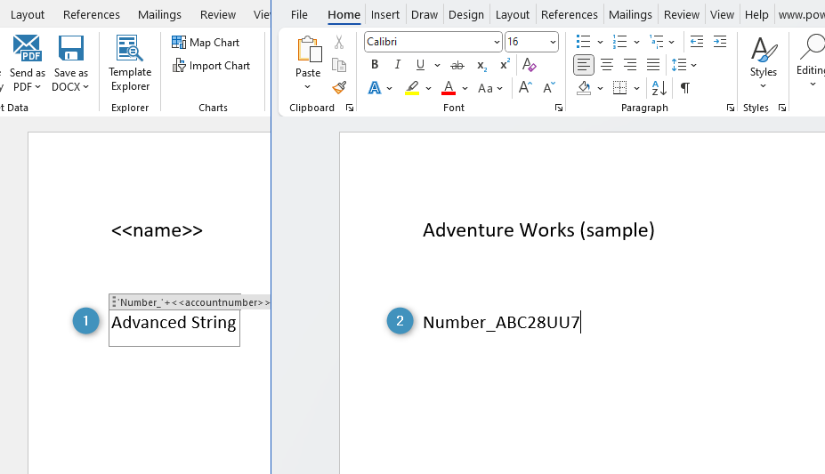Open Clipboard pane launcher
This screenshot has height=474, width=825.
point(350,108)
